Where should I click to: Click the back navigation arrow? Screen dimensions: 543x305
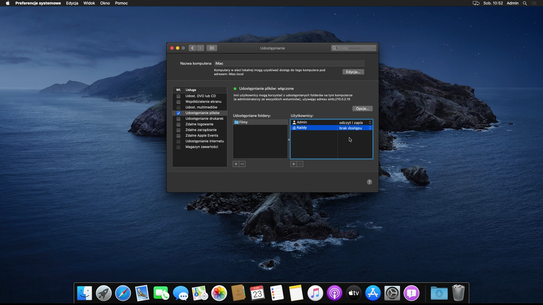193,48
